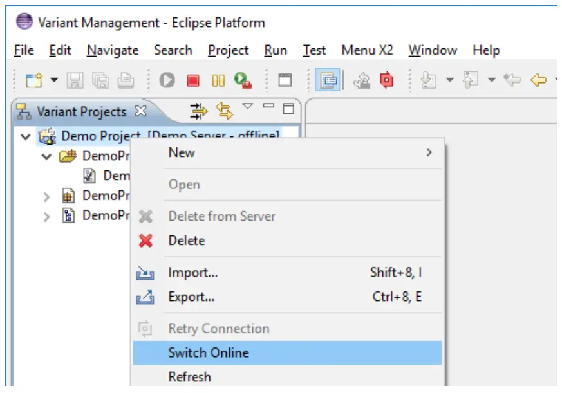Click the window console toolbar icon
Image resolution: width=562 pixels, height=393 pixels.
[285, 80]
